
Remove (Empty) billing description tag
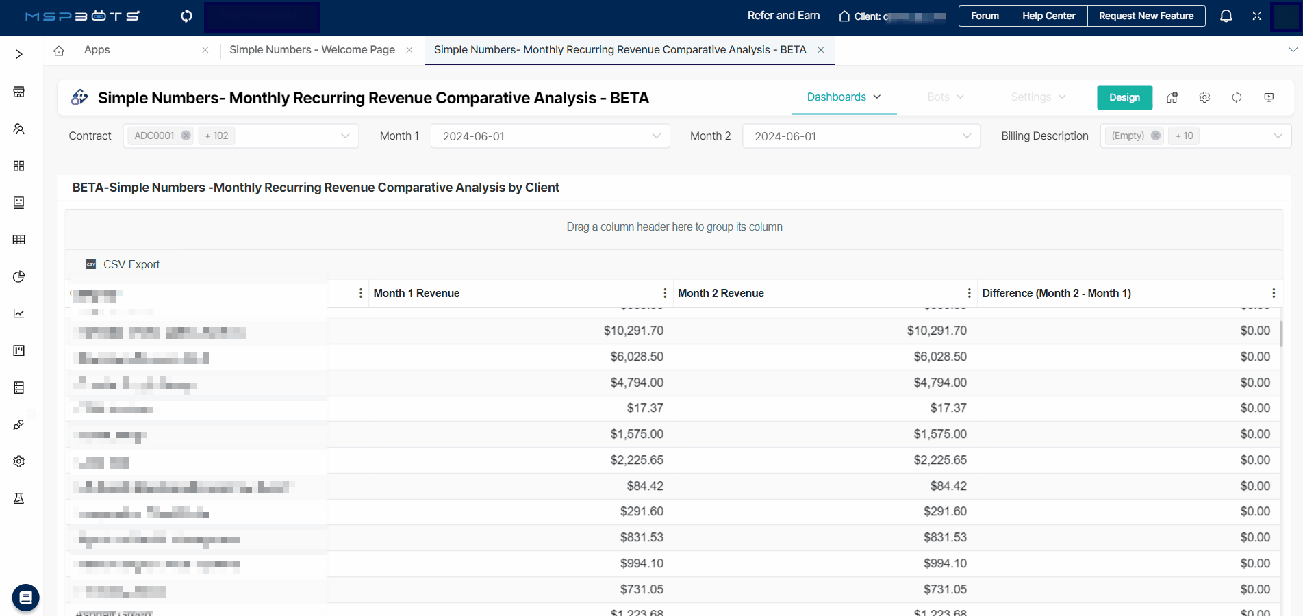(x=1156, y=136)
